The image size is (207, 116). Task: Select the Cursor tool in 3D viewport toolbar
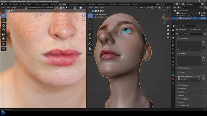pos(90,20)
